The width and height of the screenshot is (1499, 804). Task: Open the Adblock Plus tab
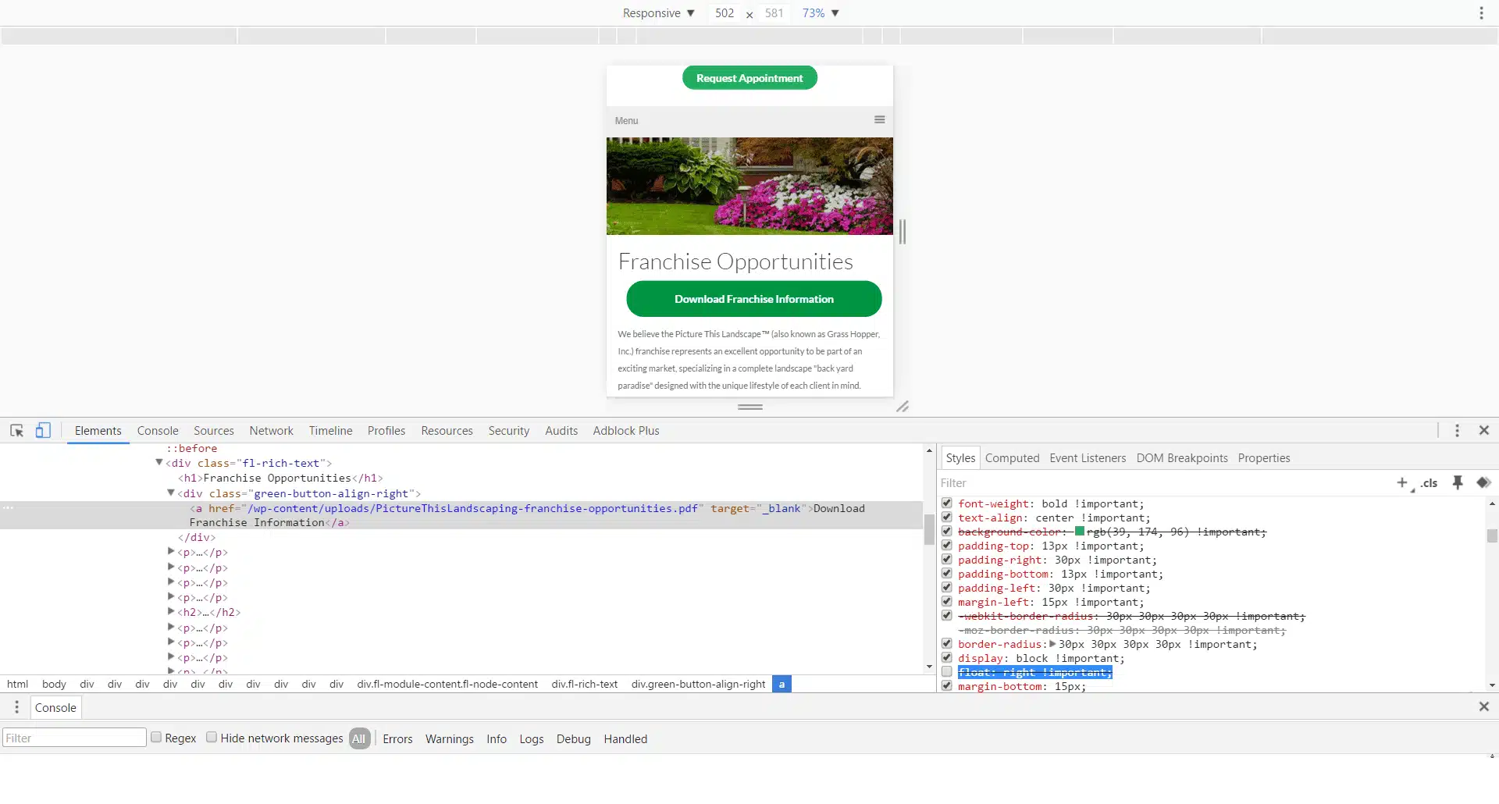click(626, 431)
